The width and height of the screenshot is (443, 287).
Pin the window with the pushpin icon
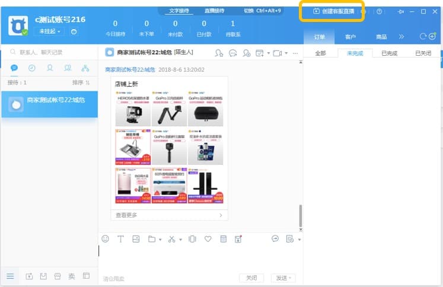(401, 12)
